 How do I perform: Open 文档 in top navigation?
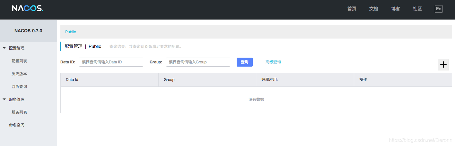point(373,9)
